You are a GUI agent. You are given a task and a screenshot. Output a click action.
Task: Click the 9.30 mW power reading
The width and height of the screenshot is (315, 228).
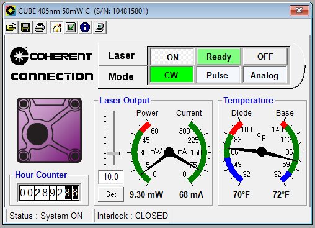click(146, 194)
